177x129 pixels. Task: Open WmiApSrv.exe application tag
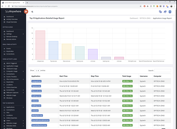pos(37,115)
